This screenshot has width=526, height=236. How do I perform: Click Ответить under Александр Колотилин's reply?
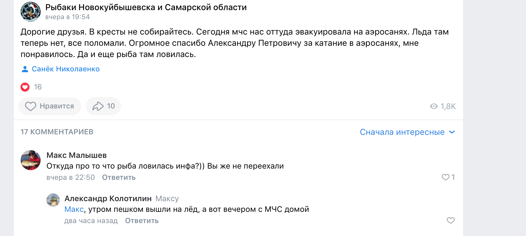point(142,221)
